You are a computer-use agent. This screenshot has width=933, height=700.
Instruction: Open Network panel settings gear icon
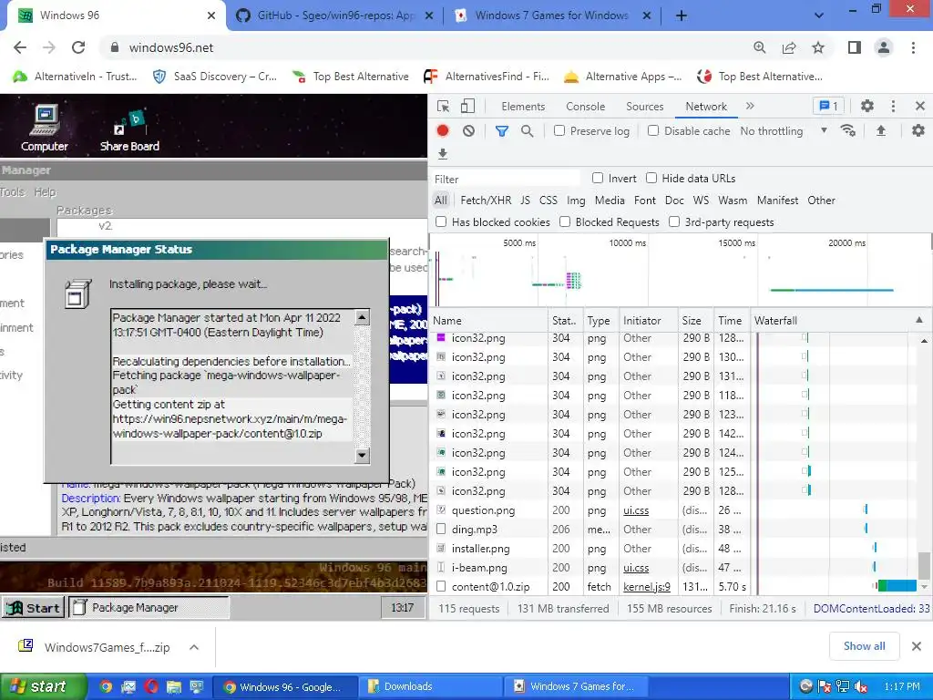tap(918, 131)
